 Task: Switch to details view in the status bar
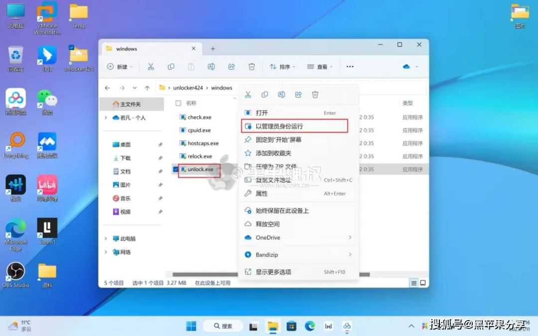[x=414, y=283]
